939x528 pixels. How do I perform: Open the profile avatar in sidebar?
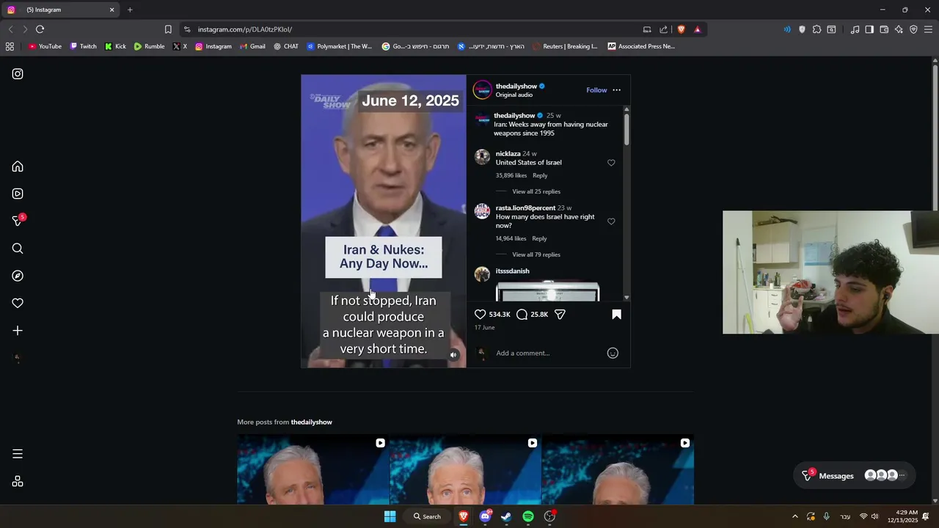pyautogui.click(x=18, y=359)
